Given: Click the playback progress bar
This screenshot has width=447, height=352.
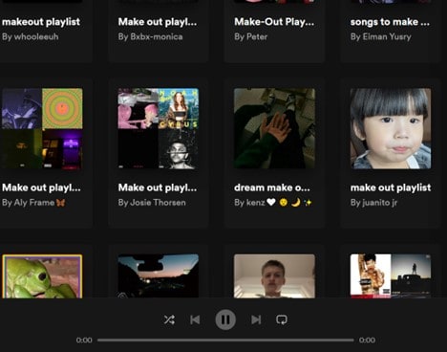Looking at the screenshot, I should pyautogui.click(x=225, y=341).
